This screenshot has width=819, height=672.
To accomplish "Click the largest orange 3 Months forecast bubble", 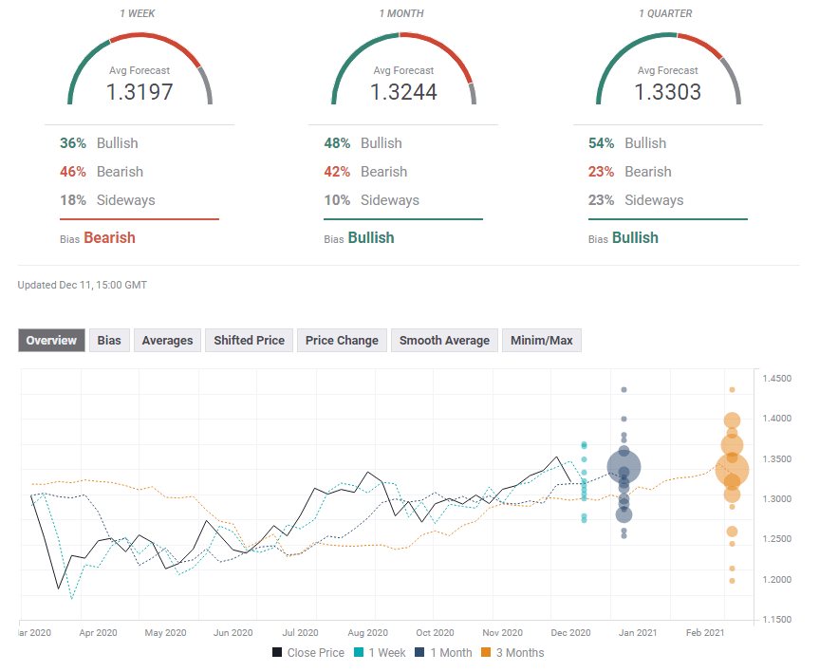I will click(x=732, y=468).
